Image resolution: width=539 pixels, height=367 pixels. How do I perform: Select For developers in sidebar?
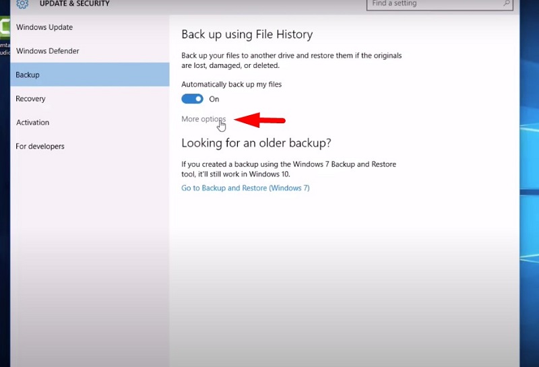coord(40,146)
